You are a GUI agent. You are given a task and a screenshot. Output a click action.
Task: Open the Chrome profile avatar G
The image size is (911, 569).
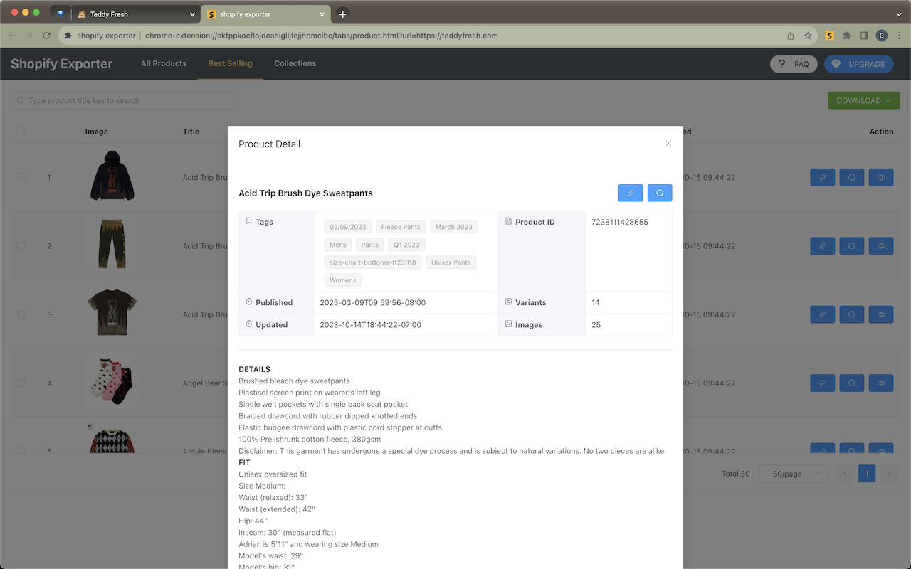[882, 36]
